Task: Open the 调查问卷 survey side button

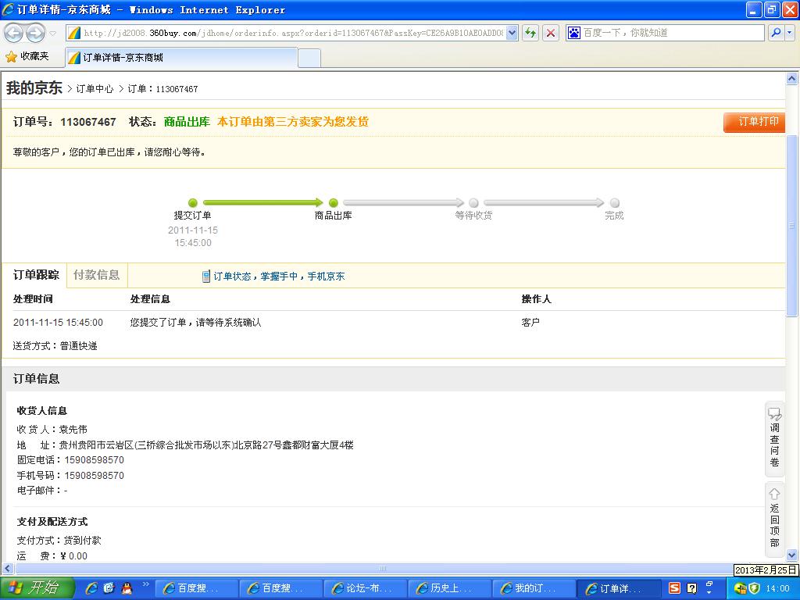Action: click(x=774, y=437)
